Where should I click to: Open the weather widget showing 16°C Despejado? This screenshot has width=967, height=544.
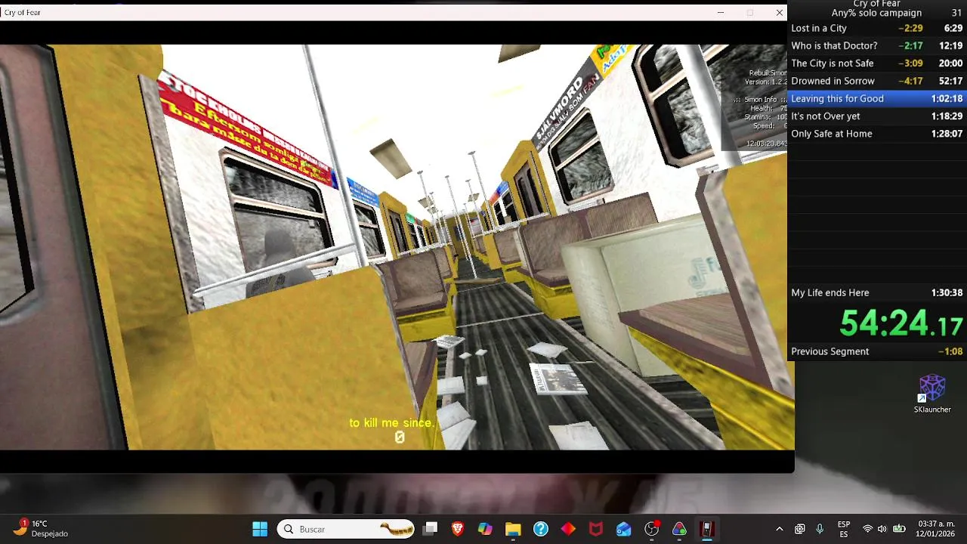tap(42, 529)
